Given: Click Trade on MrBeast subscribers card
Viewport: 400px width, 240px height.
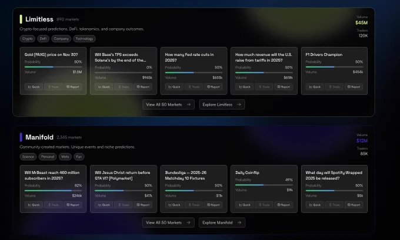Looking at the screenshot, I should pyautogui.click(x=54, y=205).
